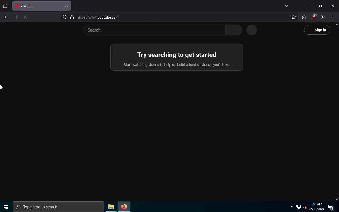This screenshot has height=212, width=339.
Task: Click Firefox taskbar icon
Action: [124, 207]
